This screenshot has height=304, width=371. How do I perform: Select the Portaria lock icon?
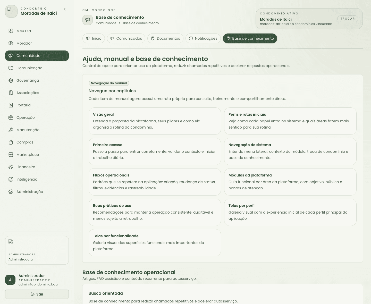11,105
